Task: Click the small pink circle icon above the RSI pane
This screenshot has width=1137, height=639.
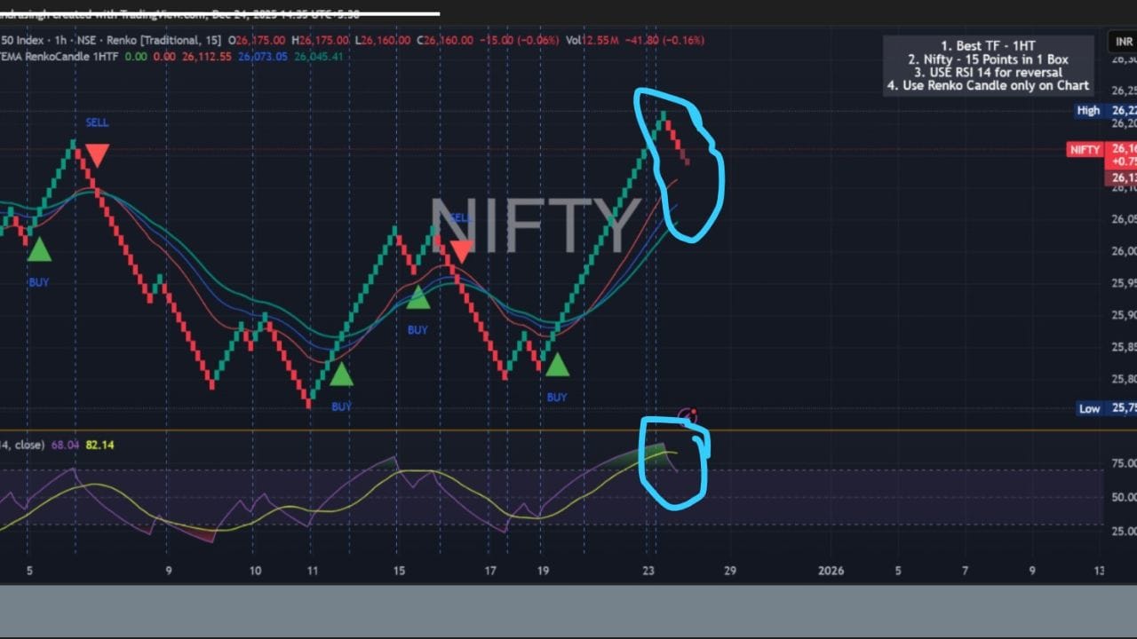Action: (688, 415)
